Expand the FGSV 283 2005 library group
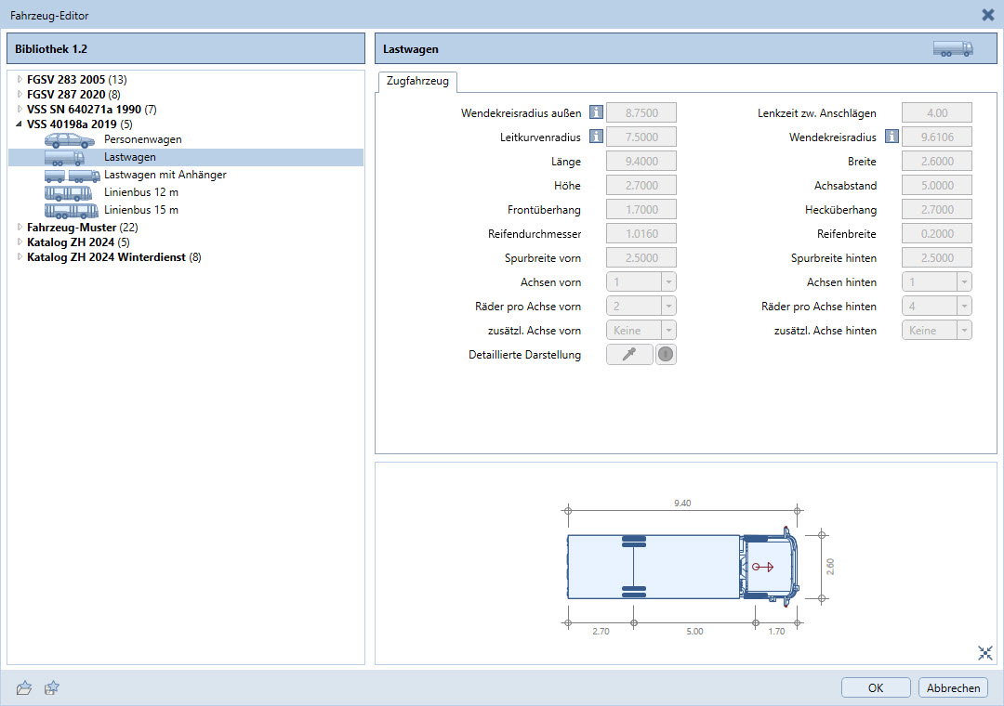 tap(20, 80)
